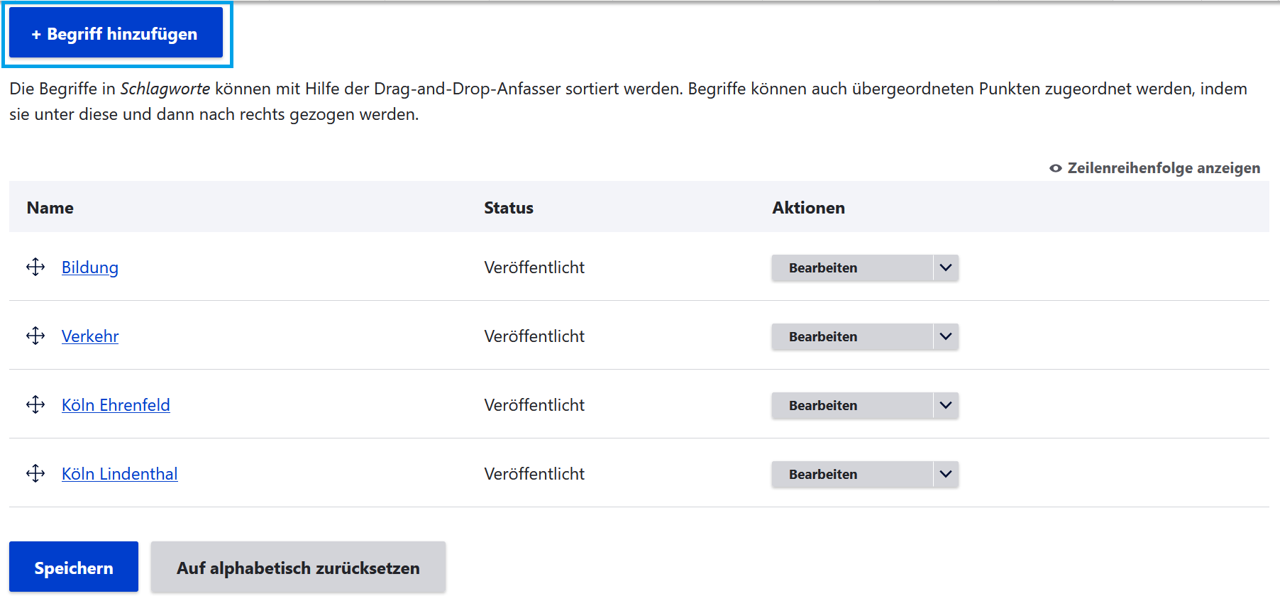
Task: Open the Verkehr term link
Action: pyautogui.click(x=90, y=336)
